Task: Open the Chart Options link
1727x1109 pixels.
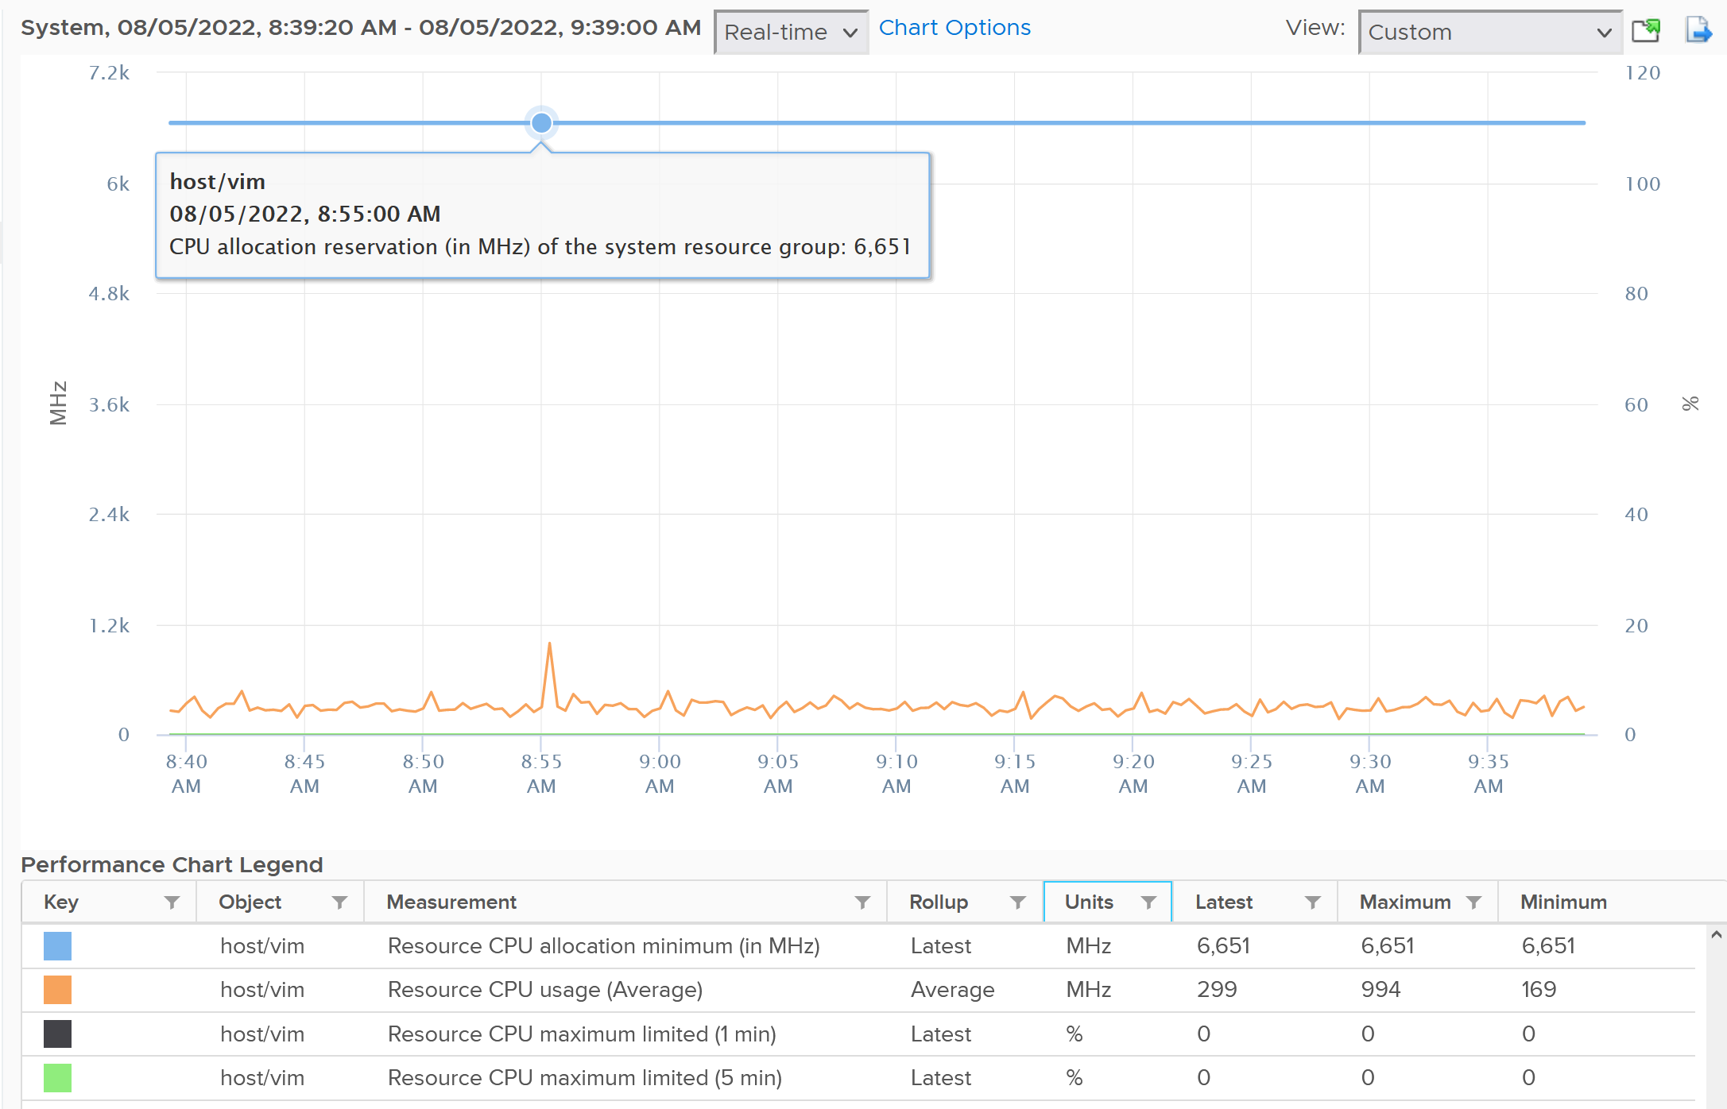Action: tap(954, 28)
